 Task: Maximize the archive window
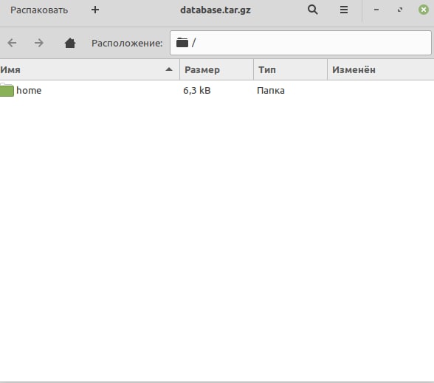coord(400,10)
